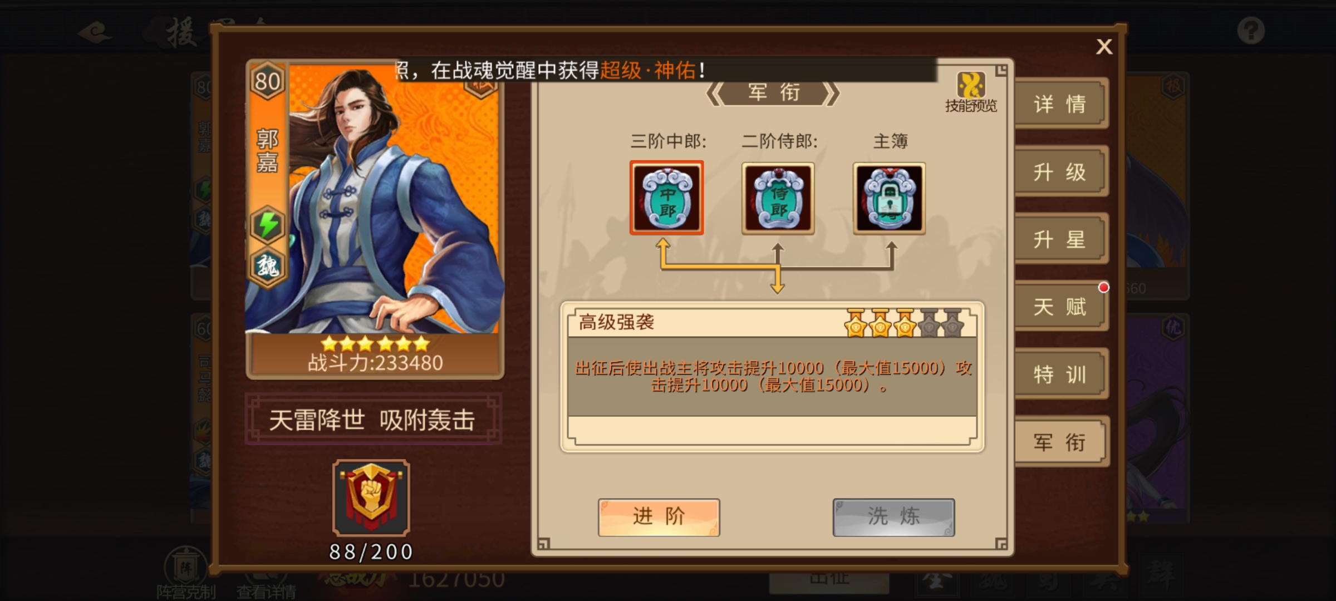Viewport: 1336px width, 601px height.
Task: Switch to the 升星 star-up tab
Action: (1060, 239)
